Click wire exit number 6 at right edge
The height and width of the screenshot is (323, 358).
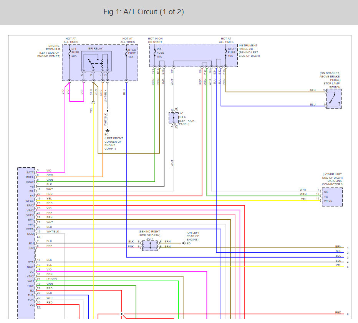348,315
